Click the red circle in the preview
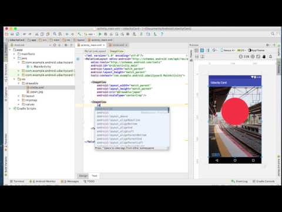The width and height of the screenshot is (282, 212). 235,111
